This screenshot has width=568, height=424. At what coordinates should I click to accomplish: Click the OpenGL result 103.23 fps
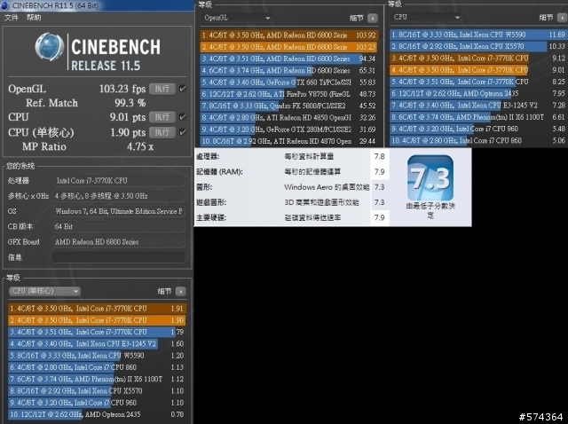(122, 89)
